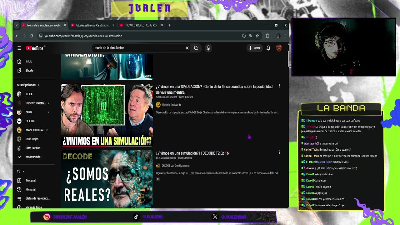Expand the Suscripciones section chevron
This screenshot has height=225, width=400.
point(39,85)
